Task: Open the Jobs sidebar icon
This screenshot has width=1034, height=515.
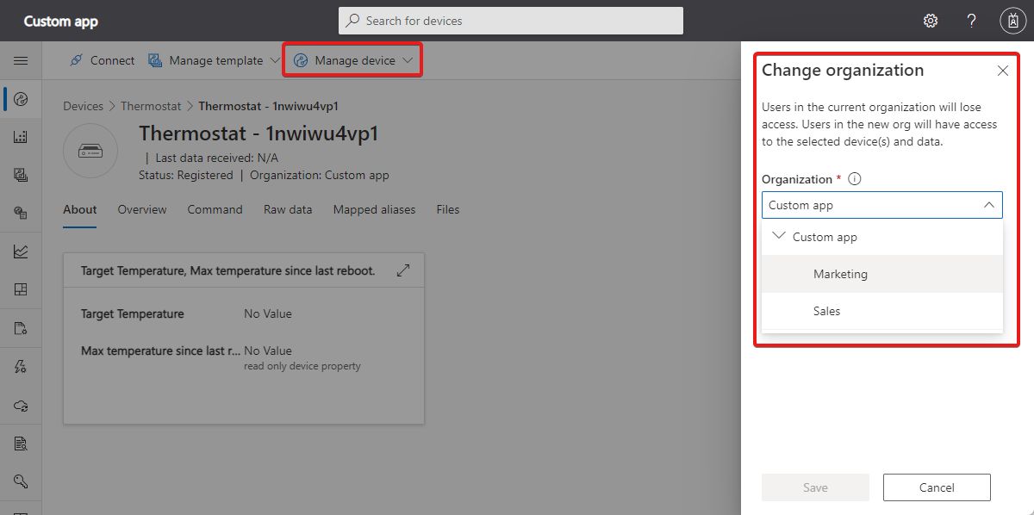Action: tap(21, 328)
